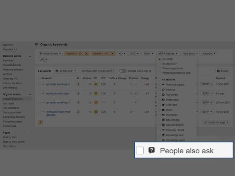
Task: Choose Featured snippet in SERP features list
Action: coord(175,84)
